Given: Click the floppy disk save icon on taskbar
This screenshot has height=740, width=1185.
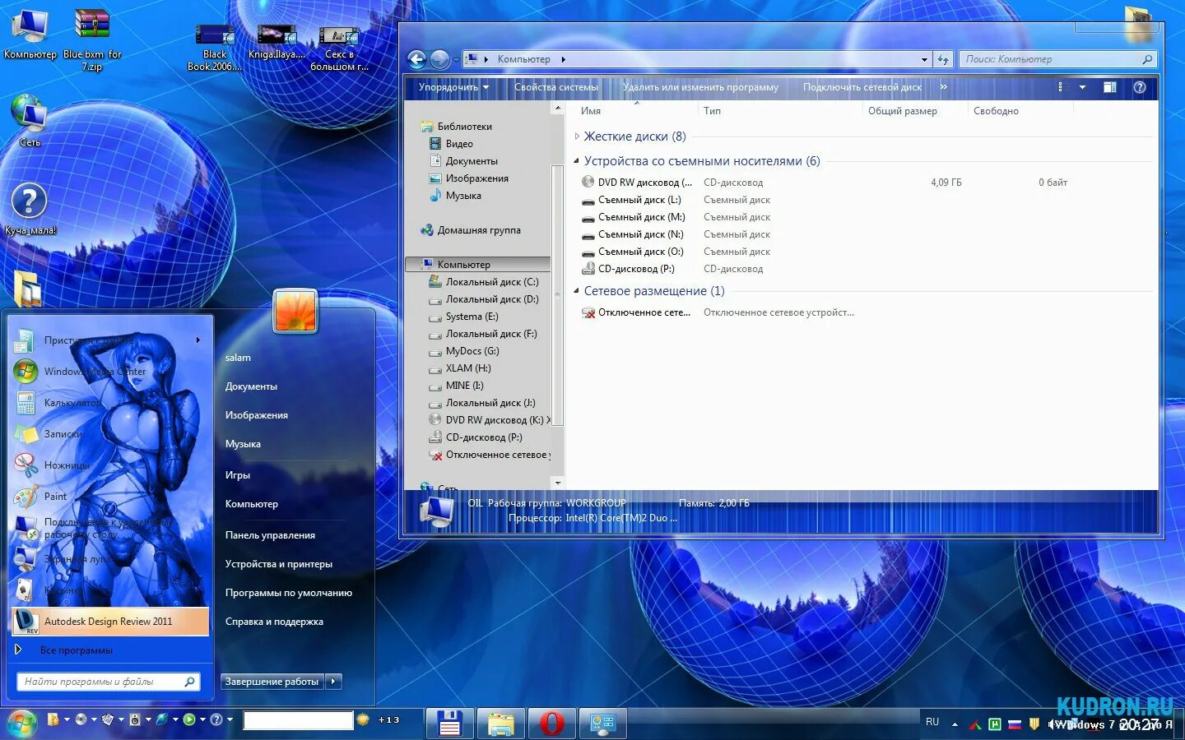Looking at the screenshot, I should click(x=448, y=724).
